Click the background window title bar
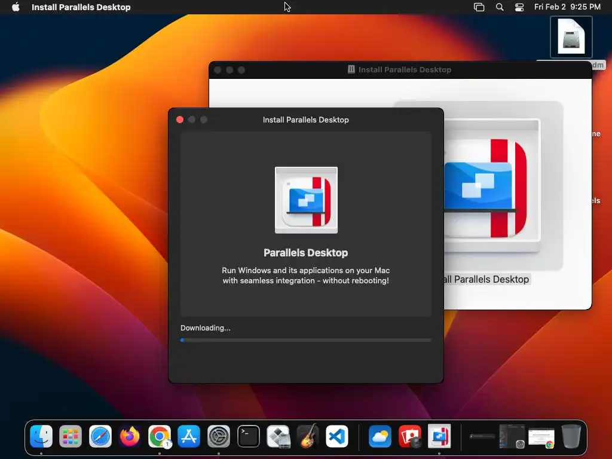This screenshot has width=612, height=459. [400, 70]
